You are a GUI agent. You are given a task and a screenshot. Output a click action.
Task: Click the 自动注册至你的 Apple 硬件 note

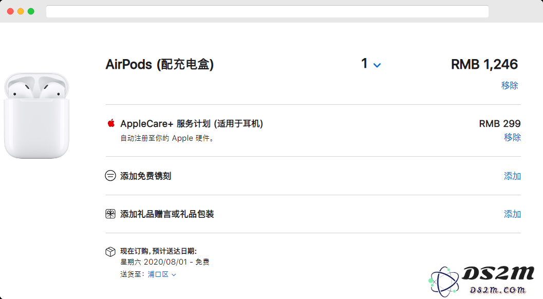click(167, 138)
